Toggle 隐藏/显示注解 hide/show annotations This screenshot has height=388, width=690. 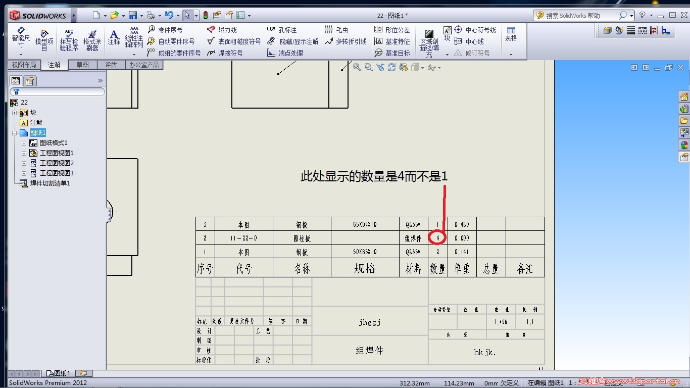point(293,41)
